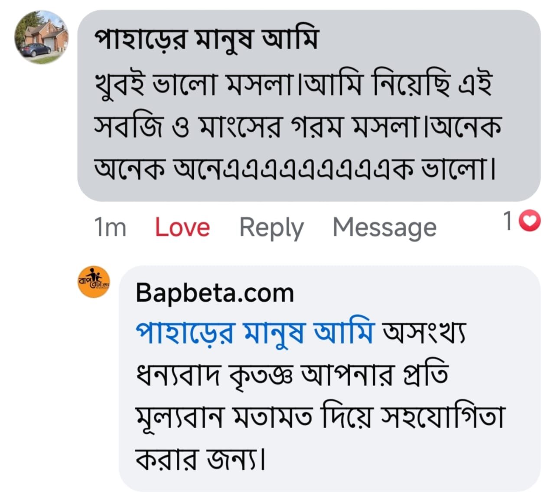
Task: Toggle the Love reaction on the comment
Action: [182, 227]
